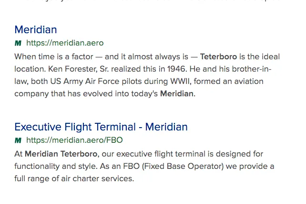Click the hyphenated "brother-in-" text
This screenshot has width=306, height=204.
point(252,69)
